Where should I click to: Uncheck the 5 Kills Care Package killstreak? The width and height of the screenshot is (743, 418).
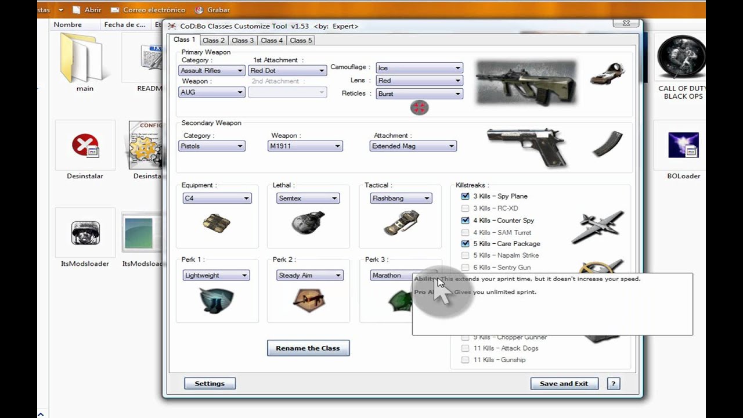pyautogui.click(x=465, y=244)
